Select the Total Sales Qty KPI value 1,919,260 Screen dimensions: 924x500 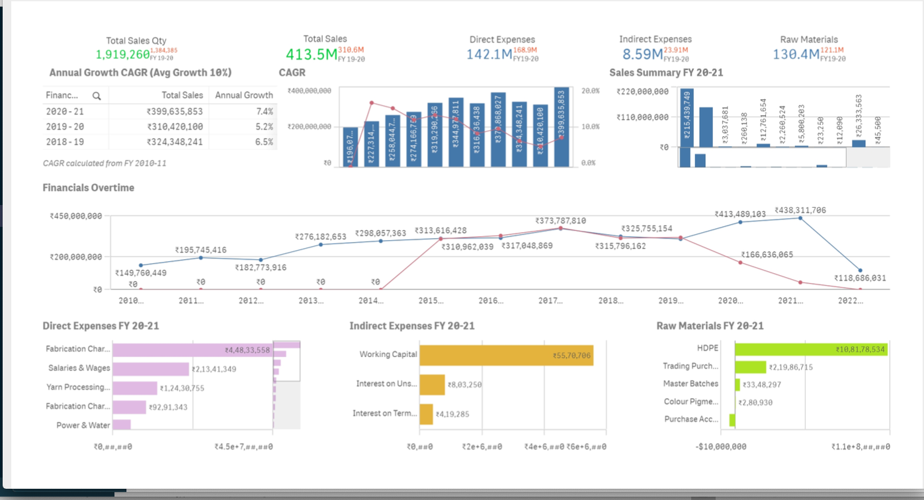tap(123, 54)
